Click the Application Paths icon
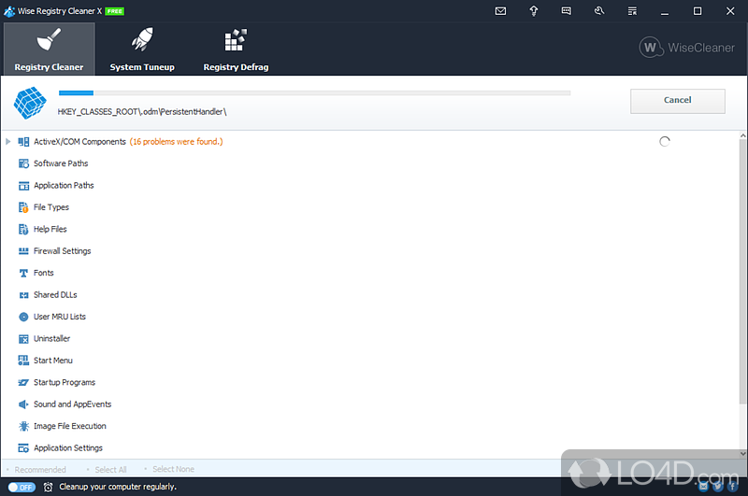This screenshot has height=496, width=748. [x=23, y=185]
